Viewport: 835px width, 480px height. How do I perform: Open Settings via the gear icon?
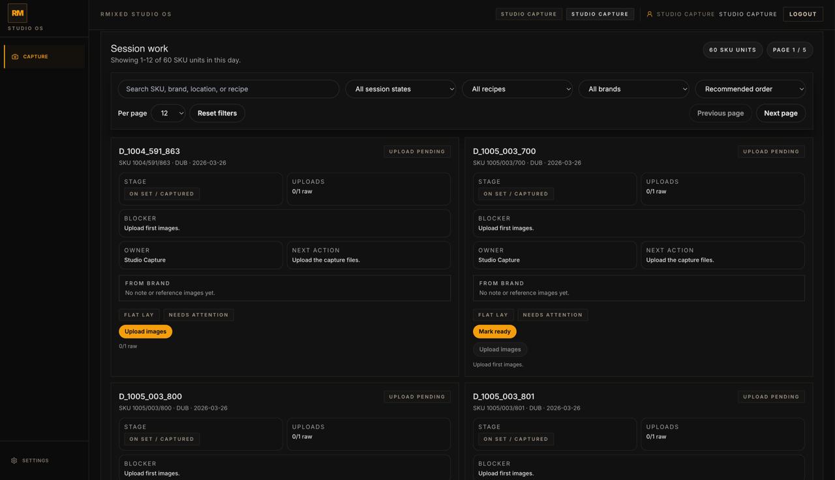[14, 460]
